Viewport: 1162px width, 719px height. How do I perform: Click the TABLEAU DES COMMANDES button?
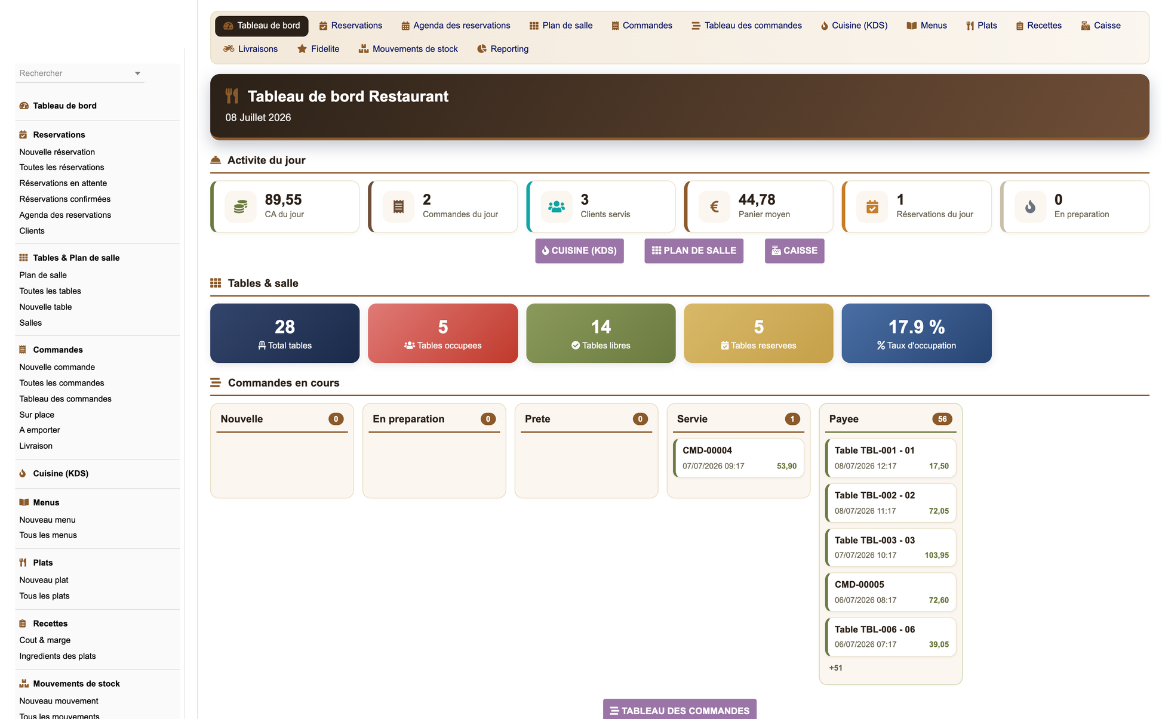point(680,709)
